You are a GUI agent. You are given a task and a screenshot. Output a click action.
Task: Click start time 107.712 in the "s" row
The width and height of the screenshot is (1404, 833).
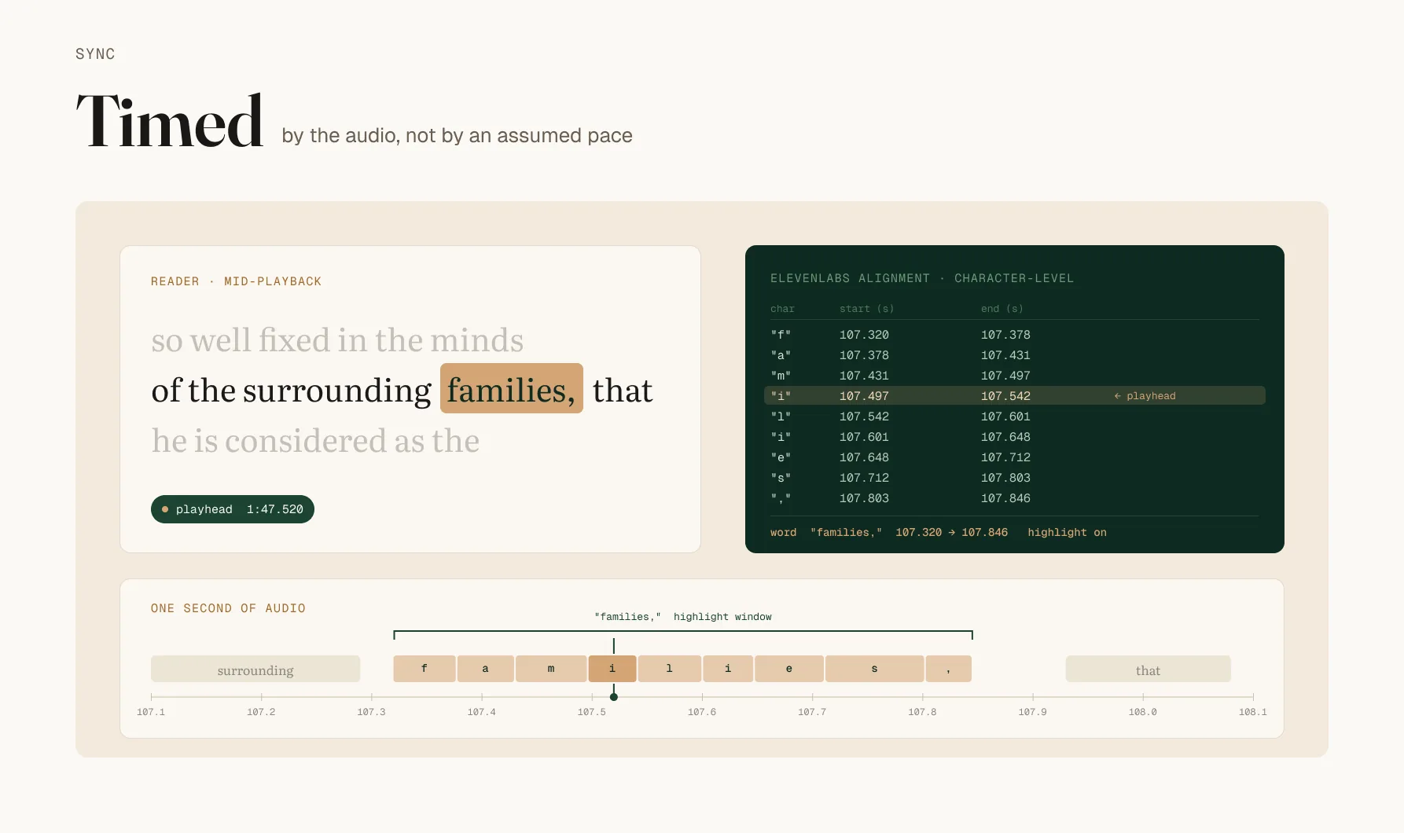[x=864, y=478]
